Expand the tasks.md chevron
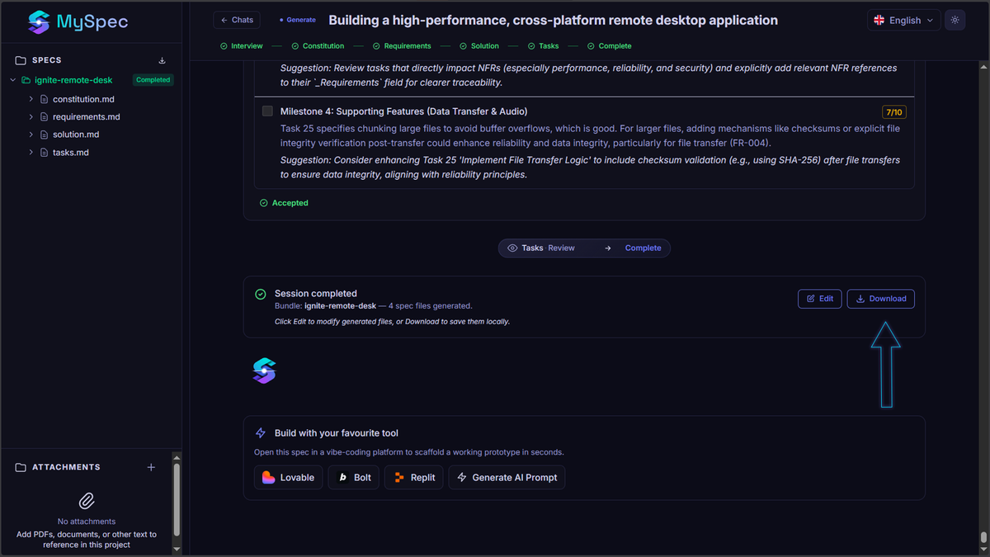This screenshot has width=990, height=557. coord(31,153)
